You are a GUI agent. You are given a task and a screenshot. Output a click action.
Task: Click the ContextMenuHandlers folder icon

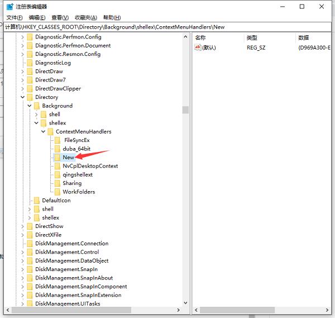50,131
